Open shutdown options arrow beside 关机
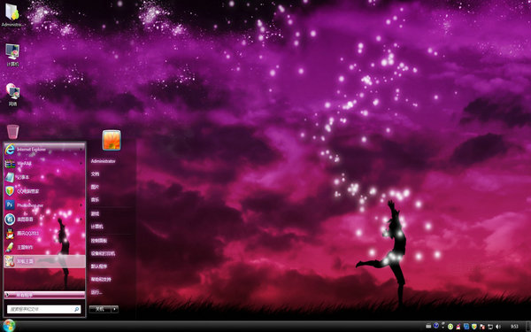531x332 pixels. [x=115, y=309]
